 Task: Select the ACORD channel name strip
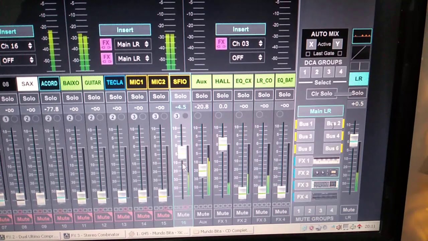click(49, 84)
